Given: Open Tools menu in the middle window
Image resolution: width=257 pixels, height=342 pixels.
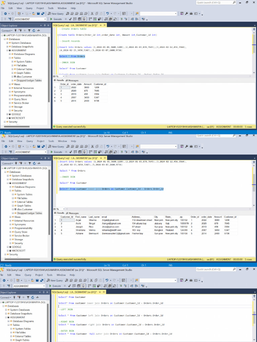Looking at the screenshot, I should (x=51, y=141).
